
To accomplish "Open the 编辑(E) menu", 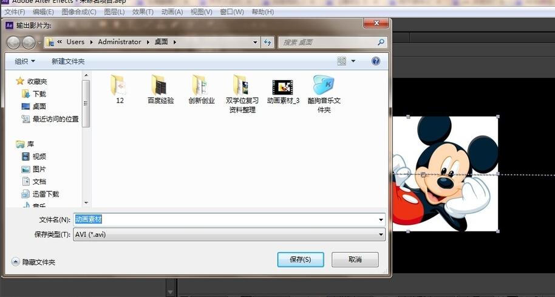I will pyautogui.click(x=43, y=12).
